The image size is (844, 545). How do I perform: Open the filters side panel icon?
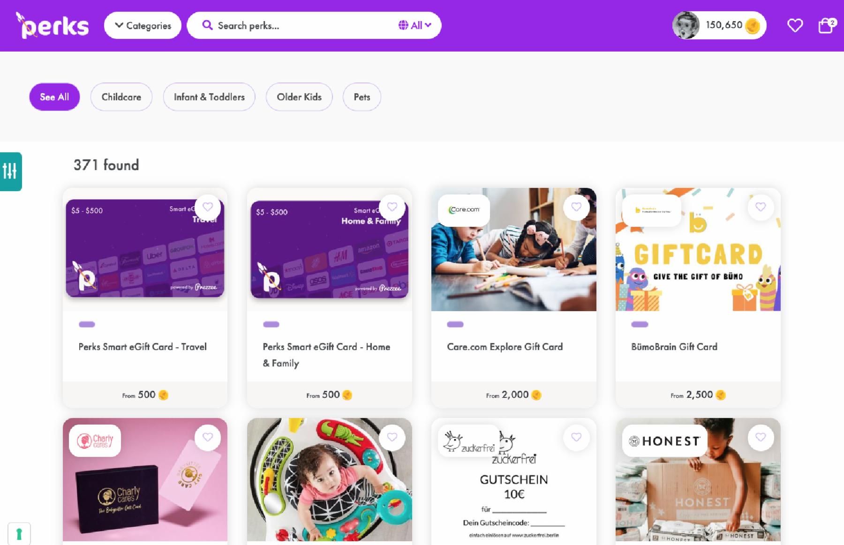click(x=10, y=172)
